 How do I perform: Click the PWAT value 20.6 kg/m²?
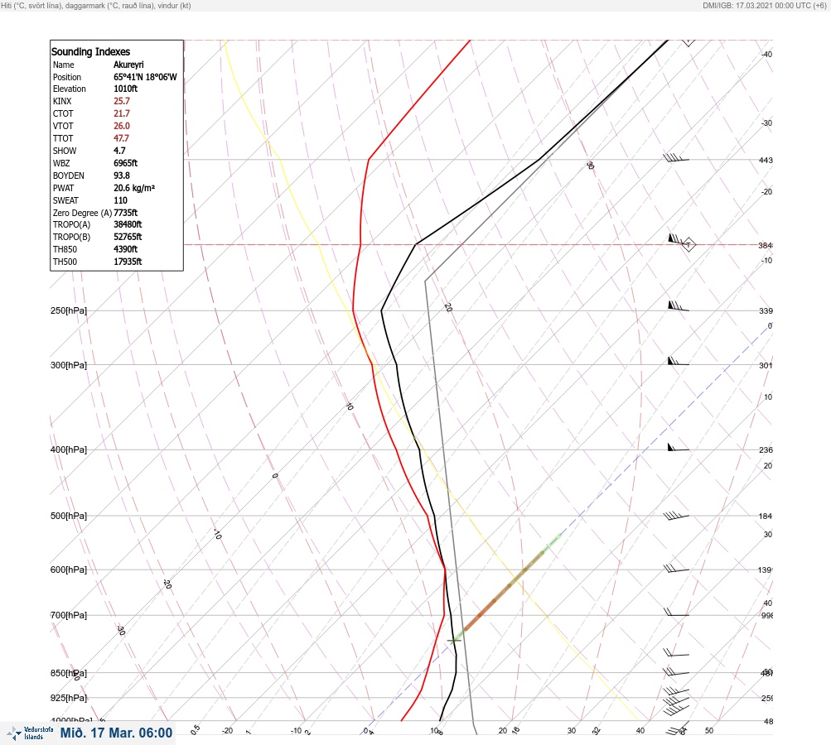[x=134, y=188]
